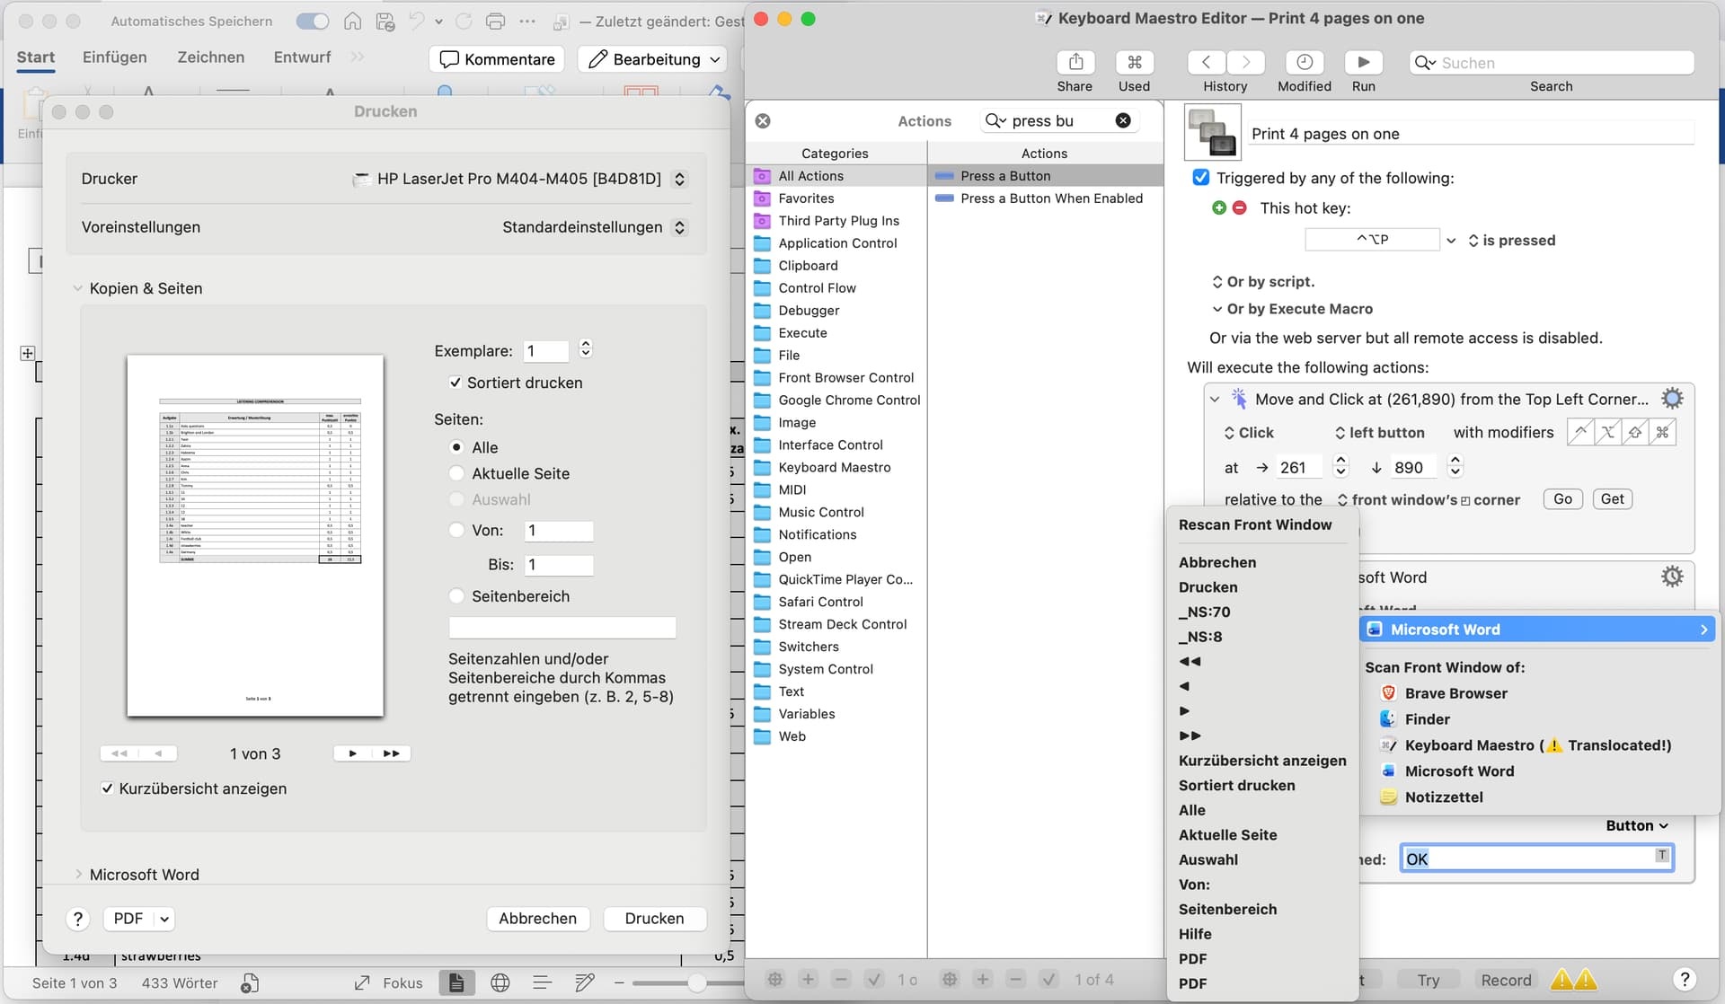Click the Abbrechen button in print dialog
The image size is (1725, 1004).
(537, 918)
